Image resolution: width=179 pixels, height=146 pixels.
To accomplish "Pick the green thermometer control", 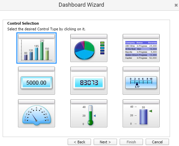I will [x=89, y=113].
